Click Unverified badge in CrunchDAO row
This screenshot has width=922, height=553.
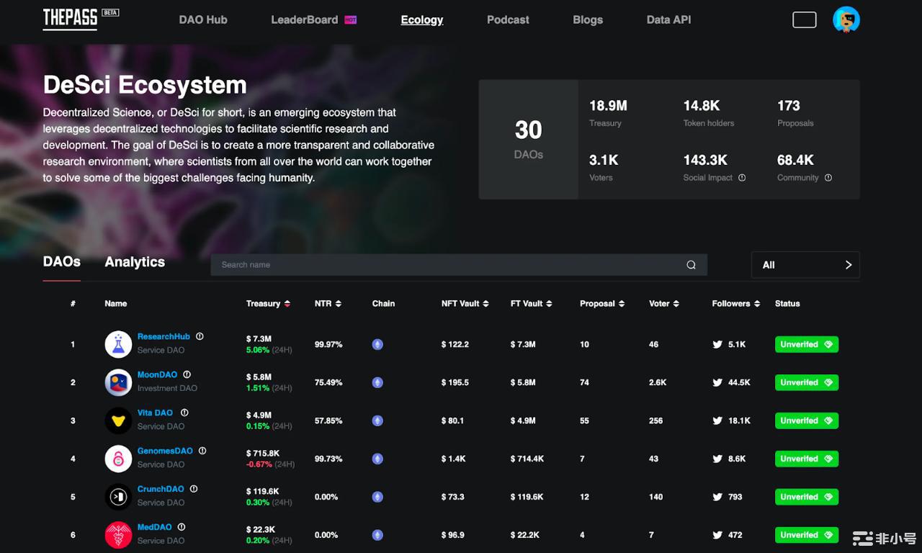(807, 497)
